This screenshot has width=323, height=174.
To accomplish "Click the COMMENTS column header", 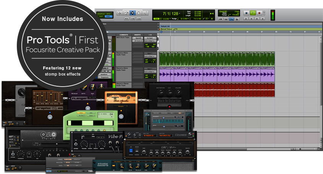I will tap(124, 35).
